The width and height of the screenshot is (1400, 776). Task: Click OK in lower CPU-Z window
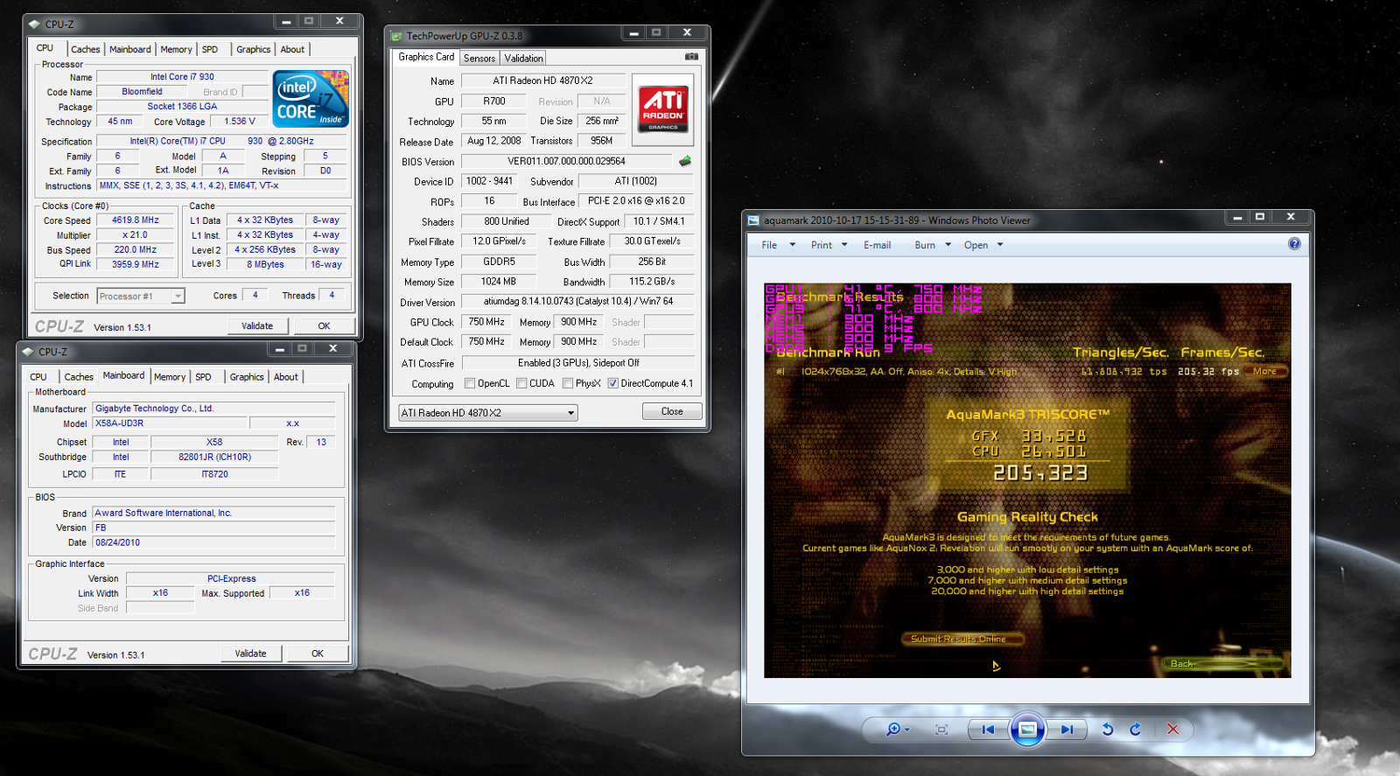click(318, 653)
